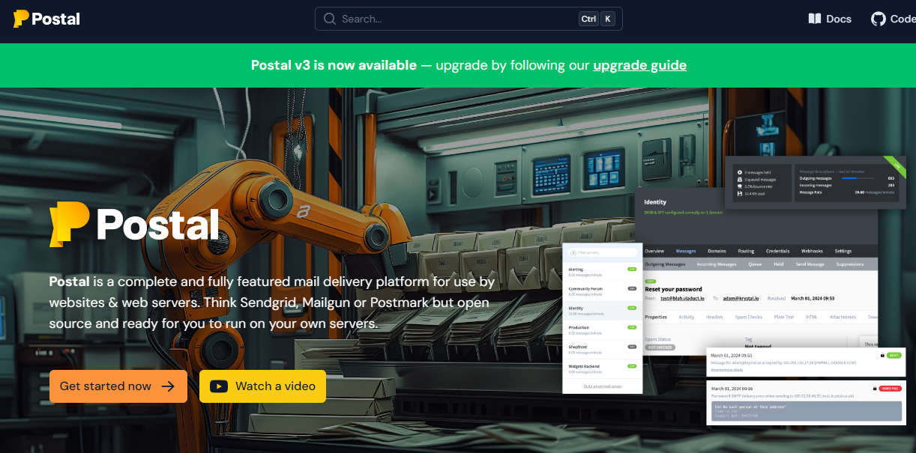Focus the Search input field

pos(468,19)
